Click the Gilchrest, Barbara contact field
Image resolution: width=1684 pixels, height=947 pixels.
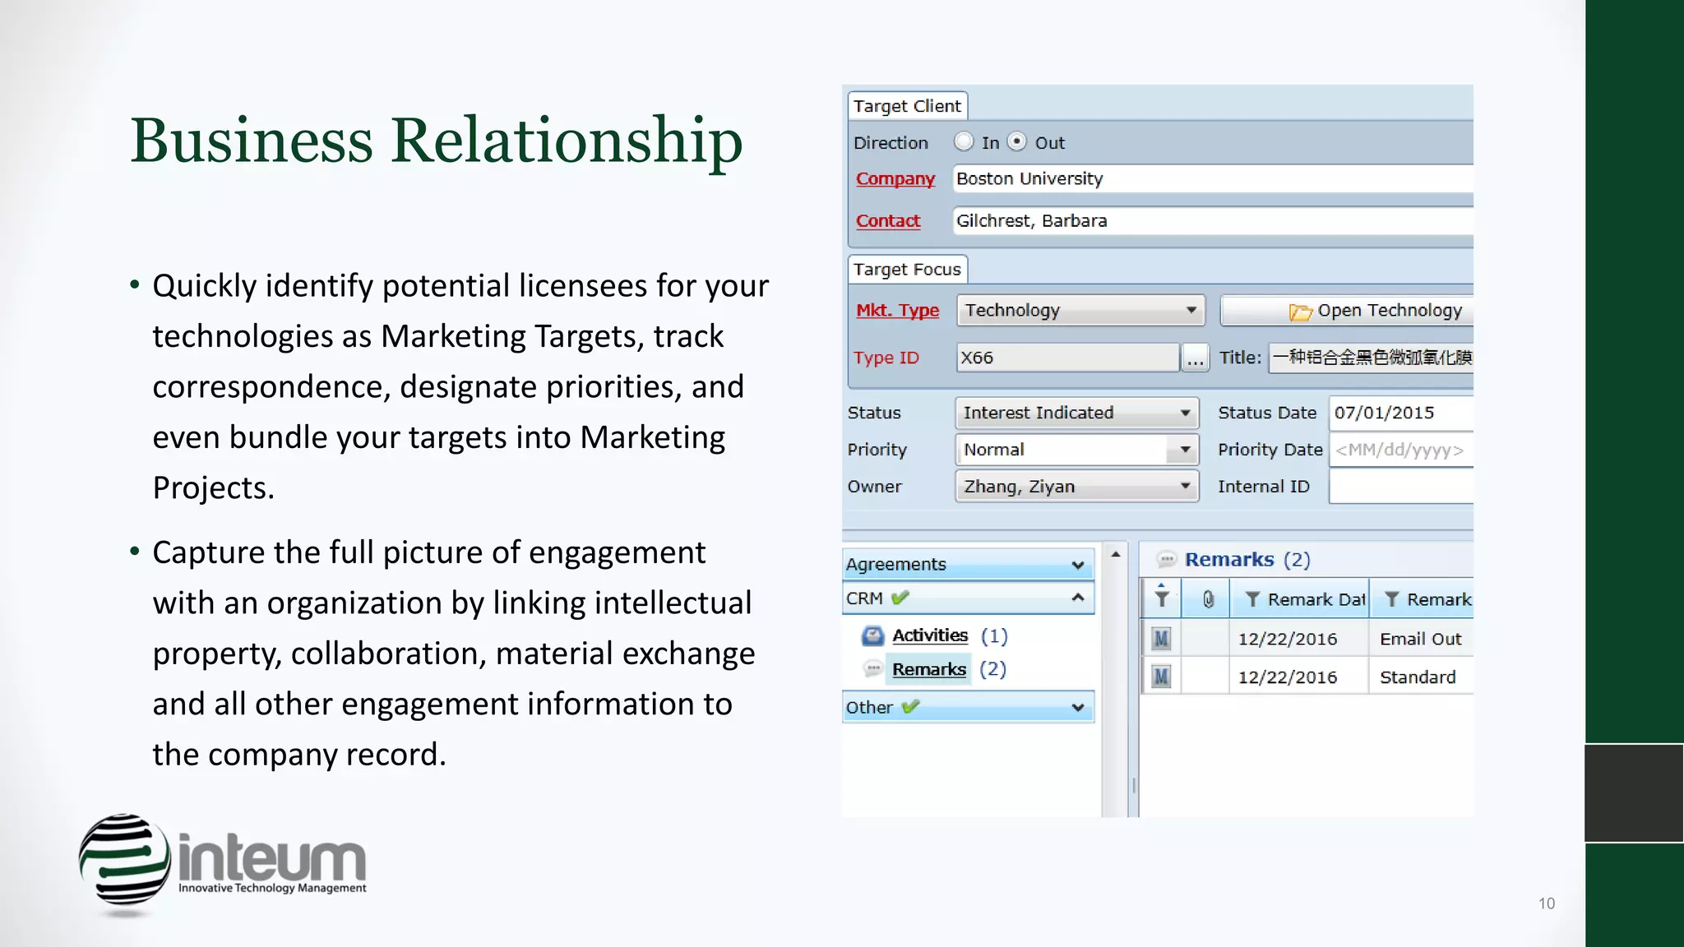coord(1213,220)
